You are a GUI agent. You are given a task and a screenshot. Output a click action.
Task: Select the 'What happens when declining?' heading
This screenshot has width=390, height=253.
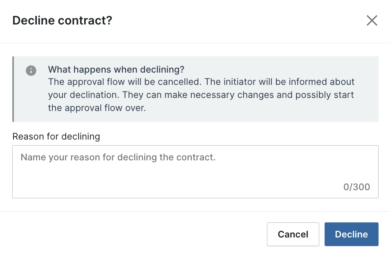(x=116, y=69)
